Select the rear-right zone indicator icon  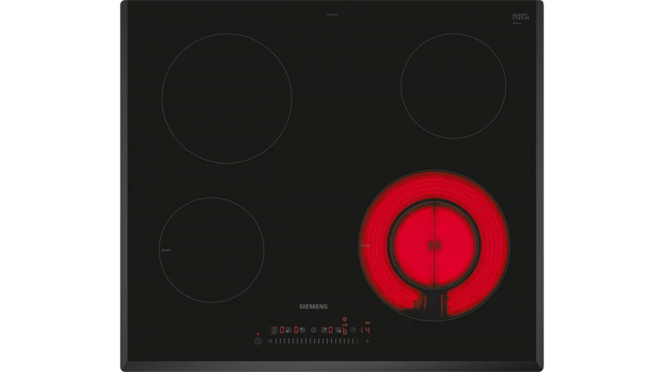coord(325,330)
